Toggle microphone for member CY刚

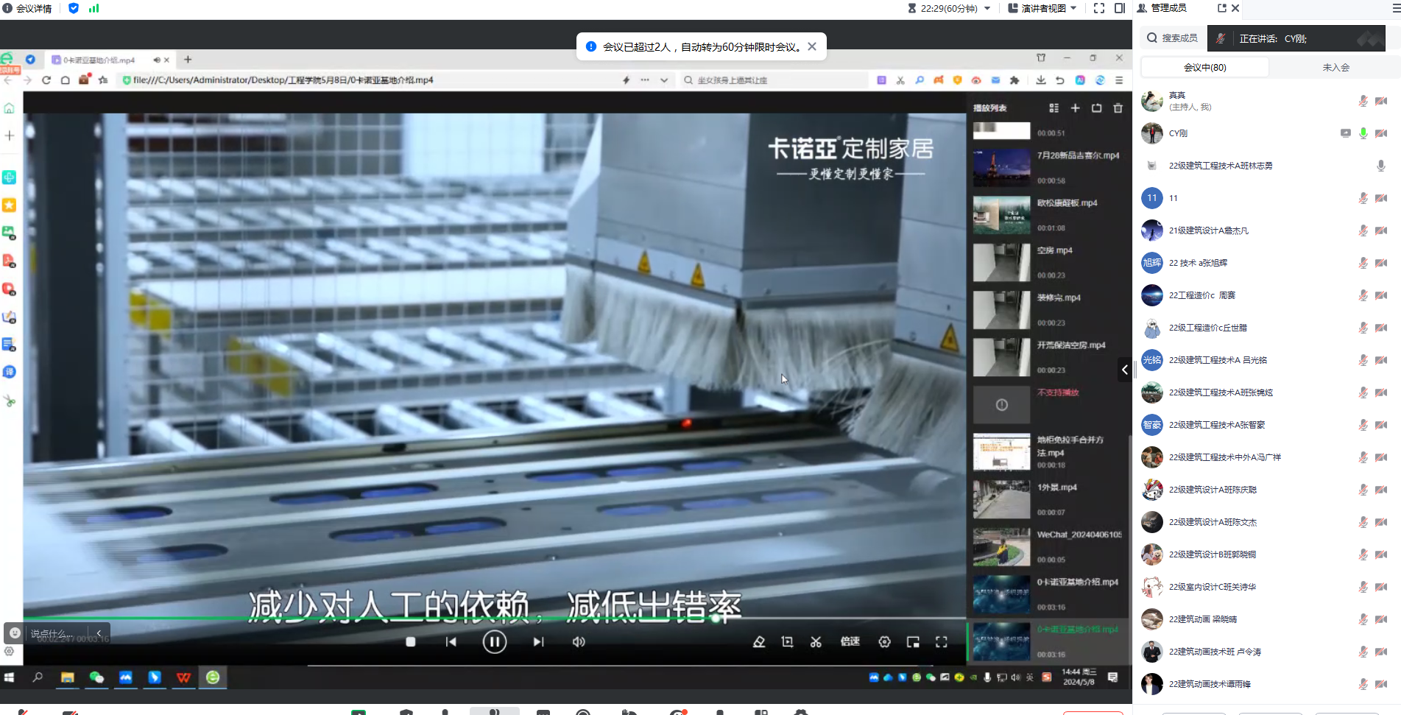tap(1363, 133)
